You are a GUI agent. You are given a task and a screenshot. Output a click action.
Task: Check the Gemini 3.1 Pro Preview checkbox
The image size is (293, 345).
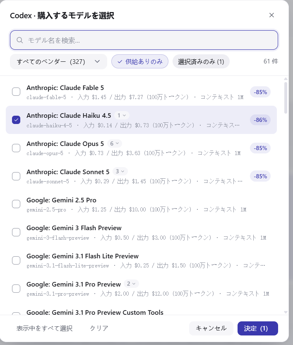point(16,289)
